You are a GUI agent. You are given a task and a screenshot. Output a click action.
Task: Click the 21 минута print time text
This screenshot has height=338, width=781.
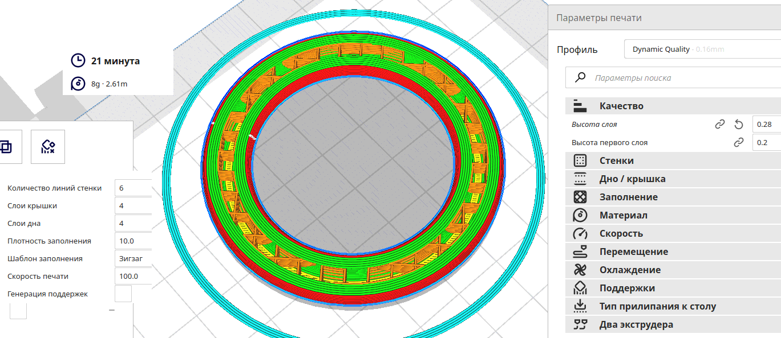(115, 61)
